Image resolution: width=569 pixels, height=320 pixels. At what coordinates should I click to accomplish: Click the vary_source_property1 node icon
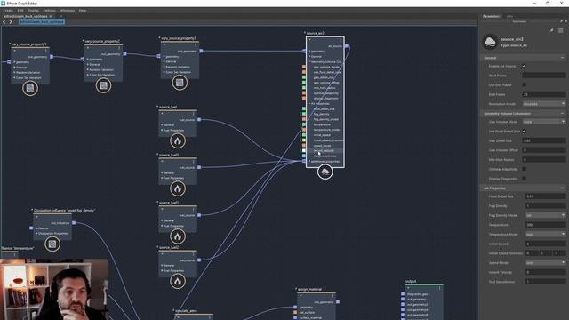pos(30,88)
